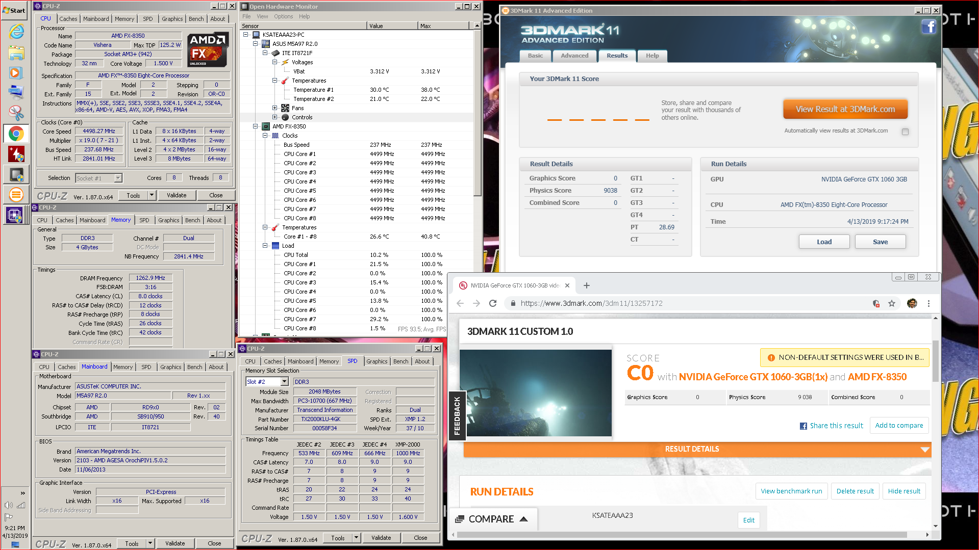Screen dimensions: 979x550
Task: Click Add to compare on the result page
Action: pyautogui.click(x=899, y=426)
